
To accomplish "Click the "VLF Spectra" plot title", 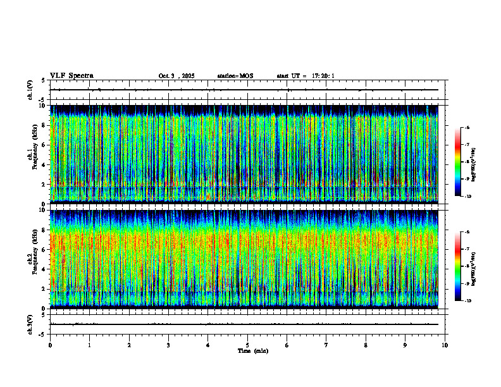I will (71, 76).
